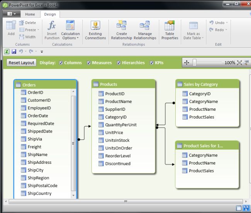Click the Reset Layout button
Image resolution: width=251 pixels, height=213 pixels.
[22, 63]
